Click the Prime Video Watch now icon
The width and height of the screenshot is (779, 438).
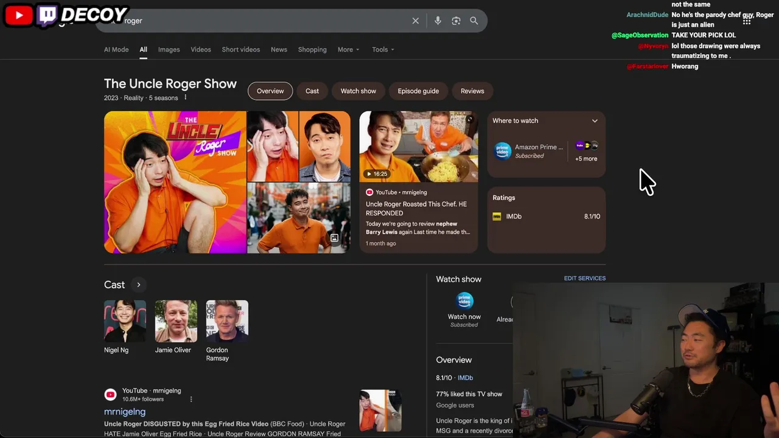click(x=464, y=301)
